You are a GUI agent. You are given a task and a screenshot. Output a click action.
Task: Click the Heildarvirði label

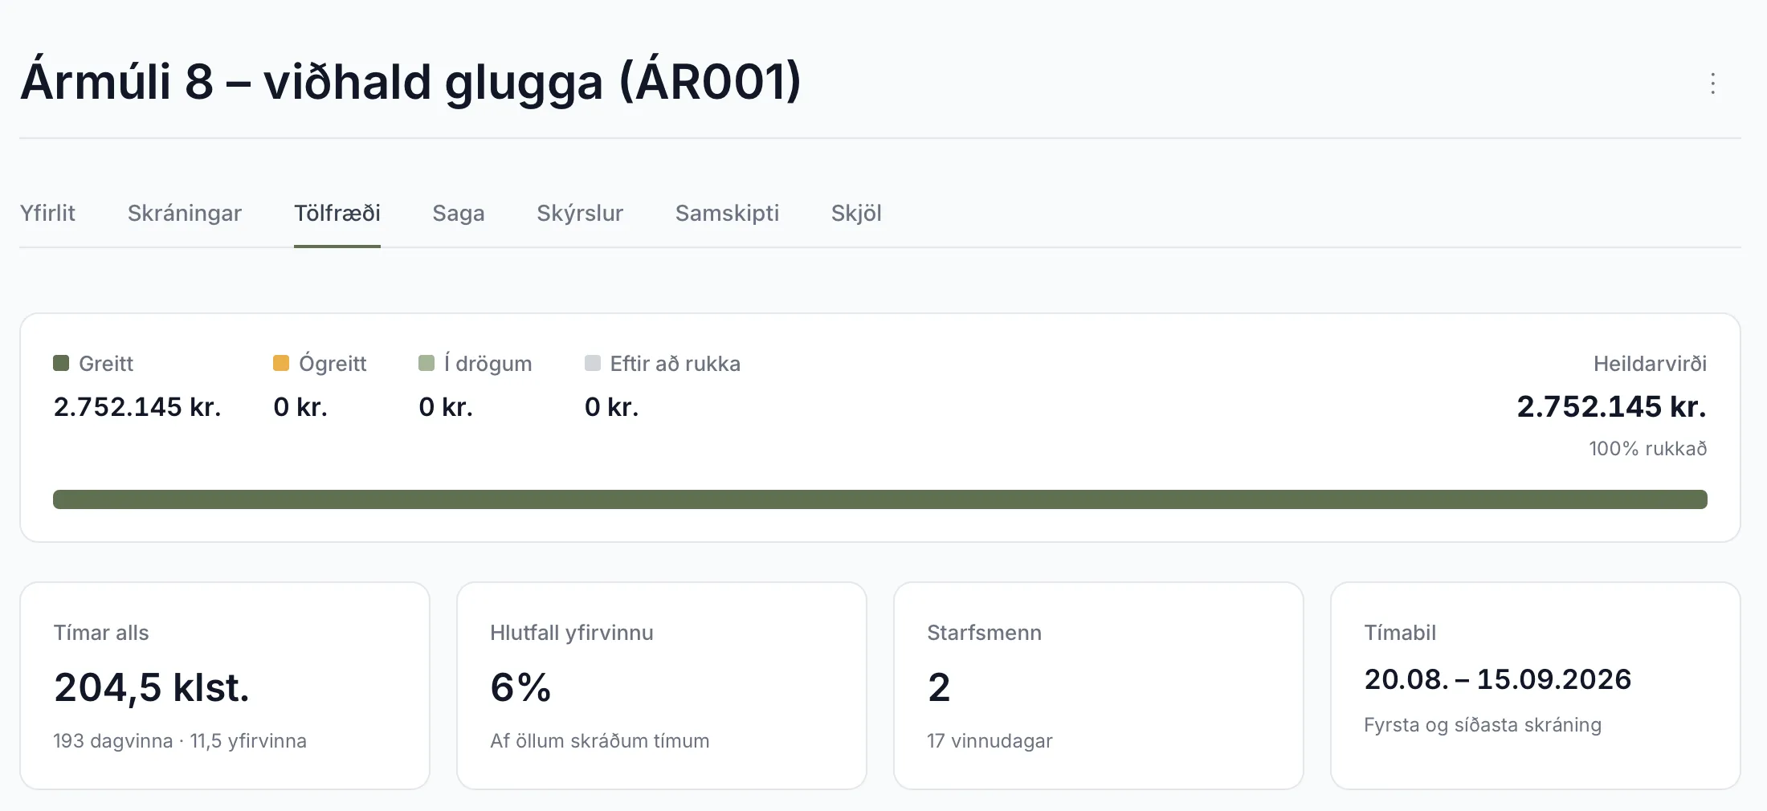[x=1651, y=364]
